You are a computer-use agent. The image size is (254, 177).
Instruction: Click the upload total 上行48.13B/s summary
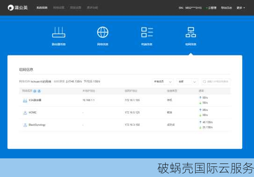point(74,82)
